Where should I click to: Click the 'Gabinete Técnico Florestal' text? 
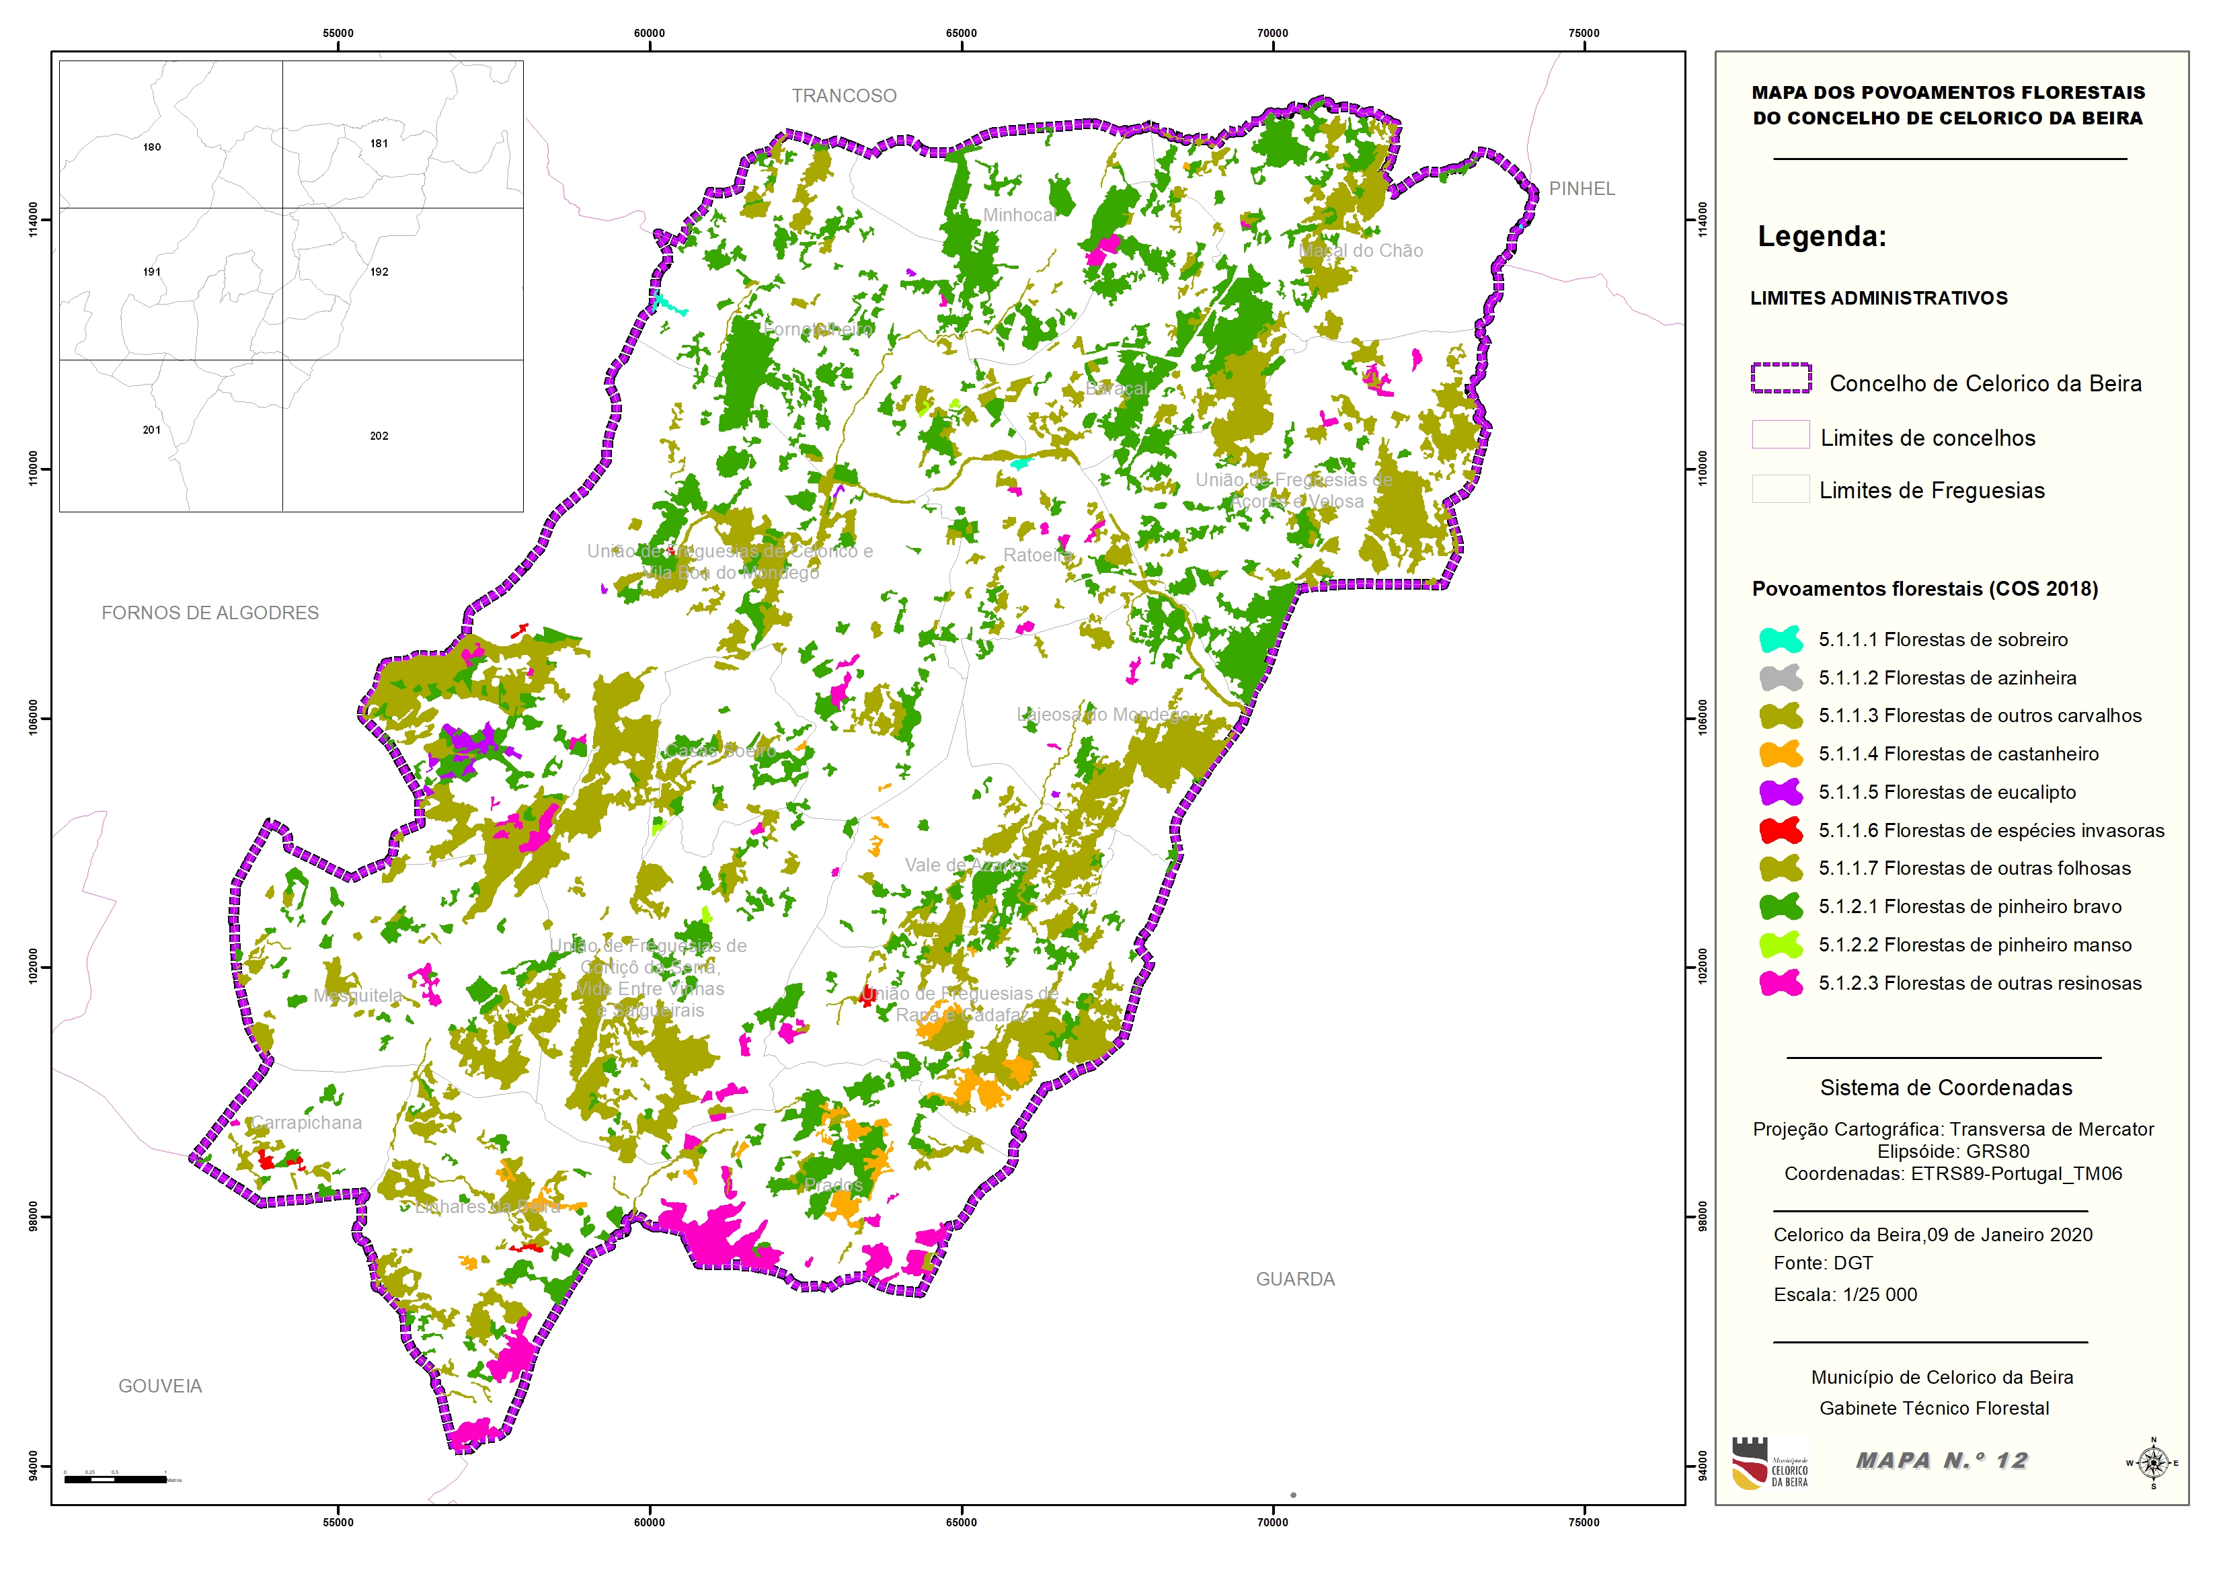(1933, 1407)
